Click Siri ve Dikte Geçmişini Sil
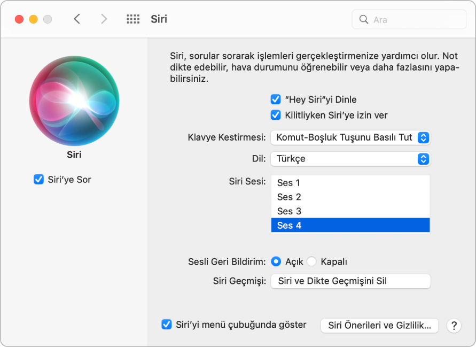This screenshot has height=347, width=476. [350, 281]
